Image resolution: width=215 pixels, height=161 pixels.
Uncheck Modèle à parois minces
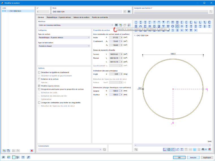(39, 86)
